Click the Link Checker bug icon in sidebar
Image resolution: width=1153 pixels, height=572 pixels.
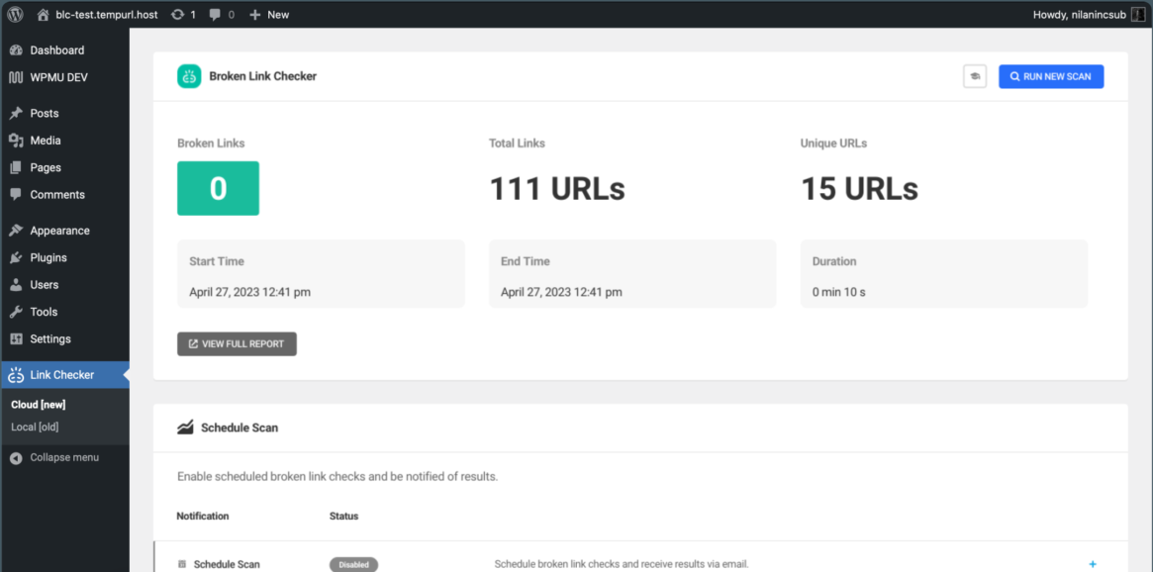16,375
